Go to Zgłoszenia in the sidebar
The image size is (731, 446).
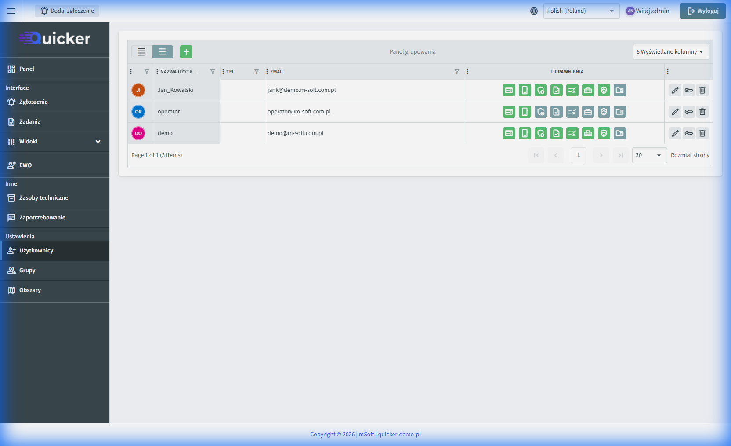coord(33,102)
